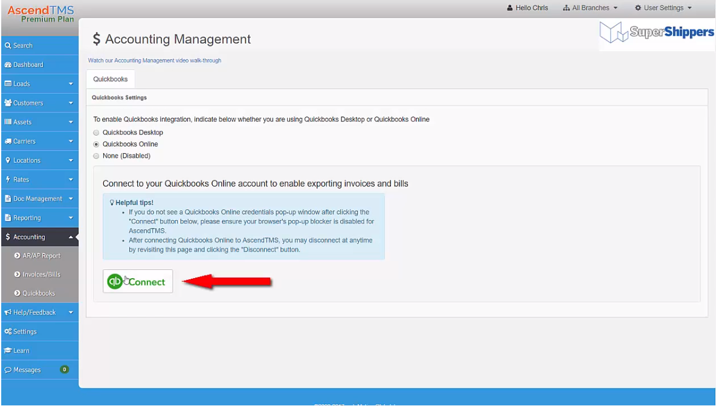Expand the Reporting menu arrow
This screenshot has width=716, height=406.
click(71, 218)
